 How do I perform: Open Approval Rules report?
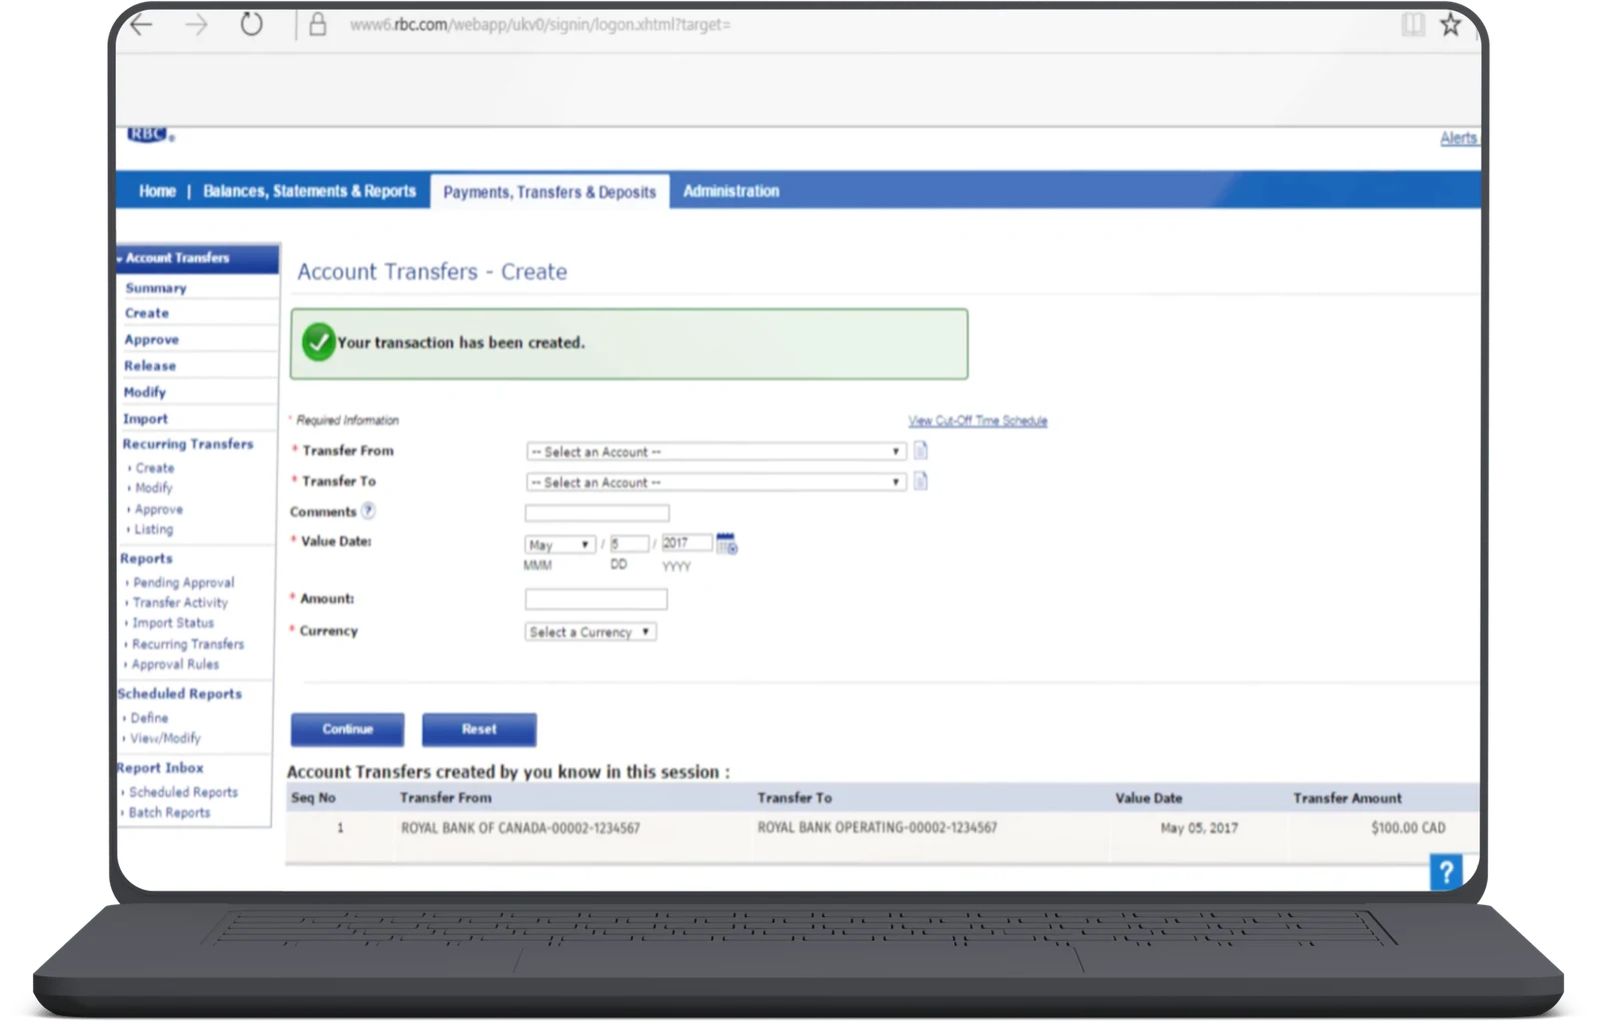pos(175,664)
